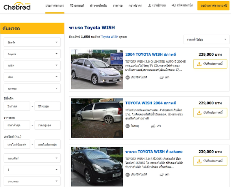Click the download icon in first บันทึกประกาศนี้ button
The image size is (231, 187).
point(199,64)
